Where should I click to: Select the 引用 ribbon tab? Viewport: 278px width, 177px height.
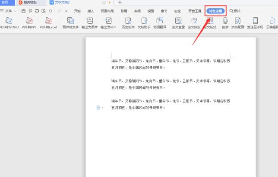[124, 11]
